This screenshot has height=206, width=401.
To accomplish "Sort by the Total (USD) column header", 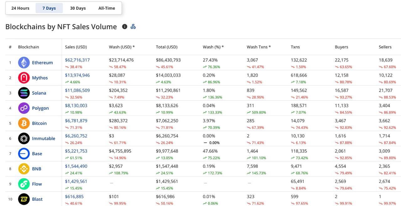I will [167, 47].
